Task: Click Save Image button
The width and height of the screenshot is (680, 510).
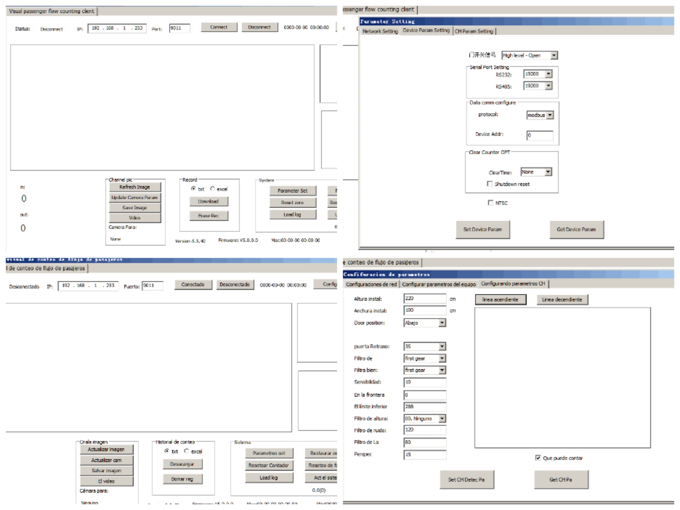Action: click(135, 208)
